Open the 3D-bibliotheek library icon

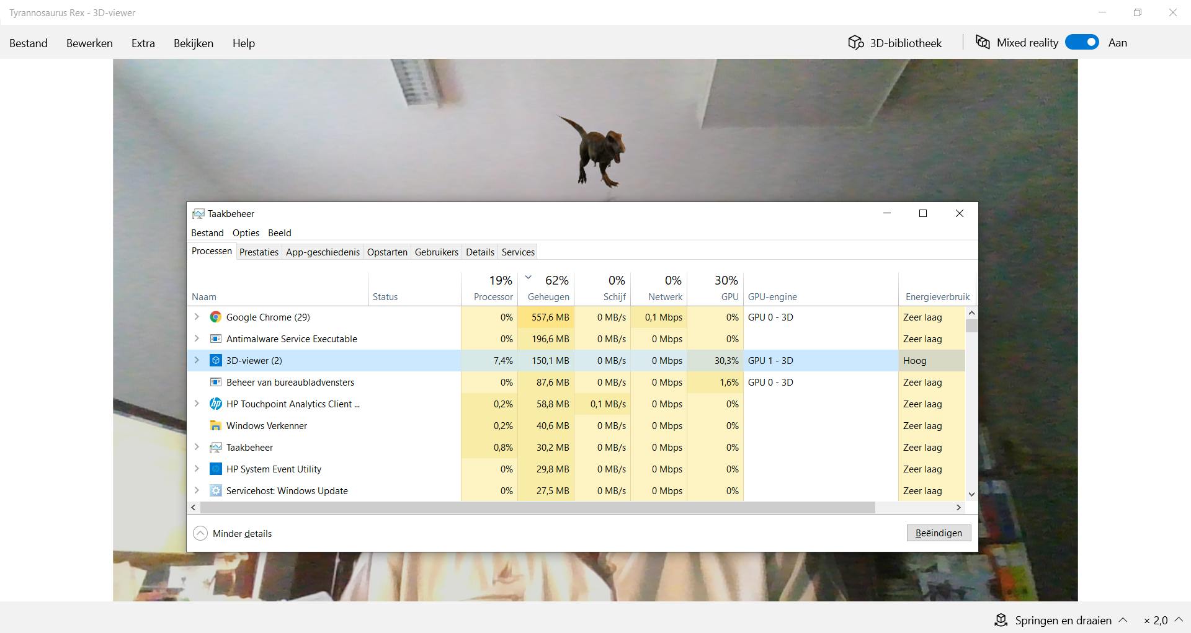click(x=856, y=43)
